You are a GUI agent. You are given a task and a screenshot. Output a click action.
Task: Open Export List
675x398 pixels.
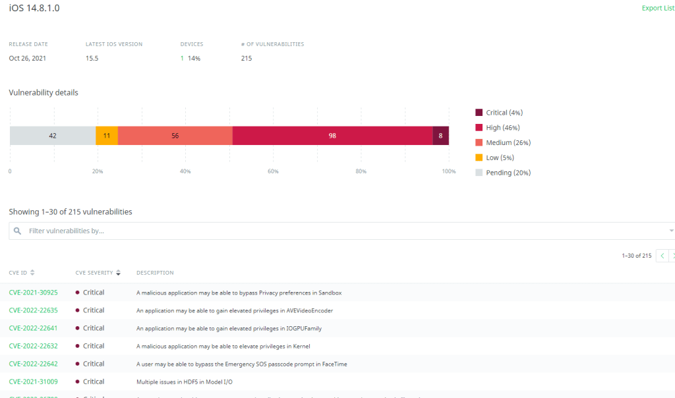click(657, 7)
